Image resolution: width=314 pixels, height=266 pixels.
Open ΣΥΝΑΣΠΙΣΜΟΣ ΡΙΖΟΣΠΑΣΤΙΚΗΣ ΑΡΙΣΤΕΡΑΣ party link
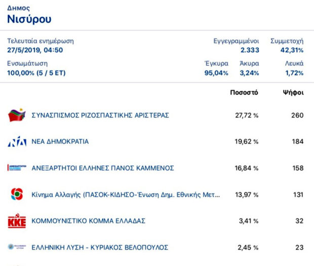(x=100, y=116)
